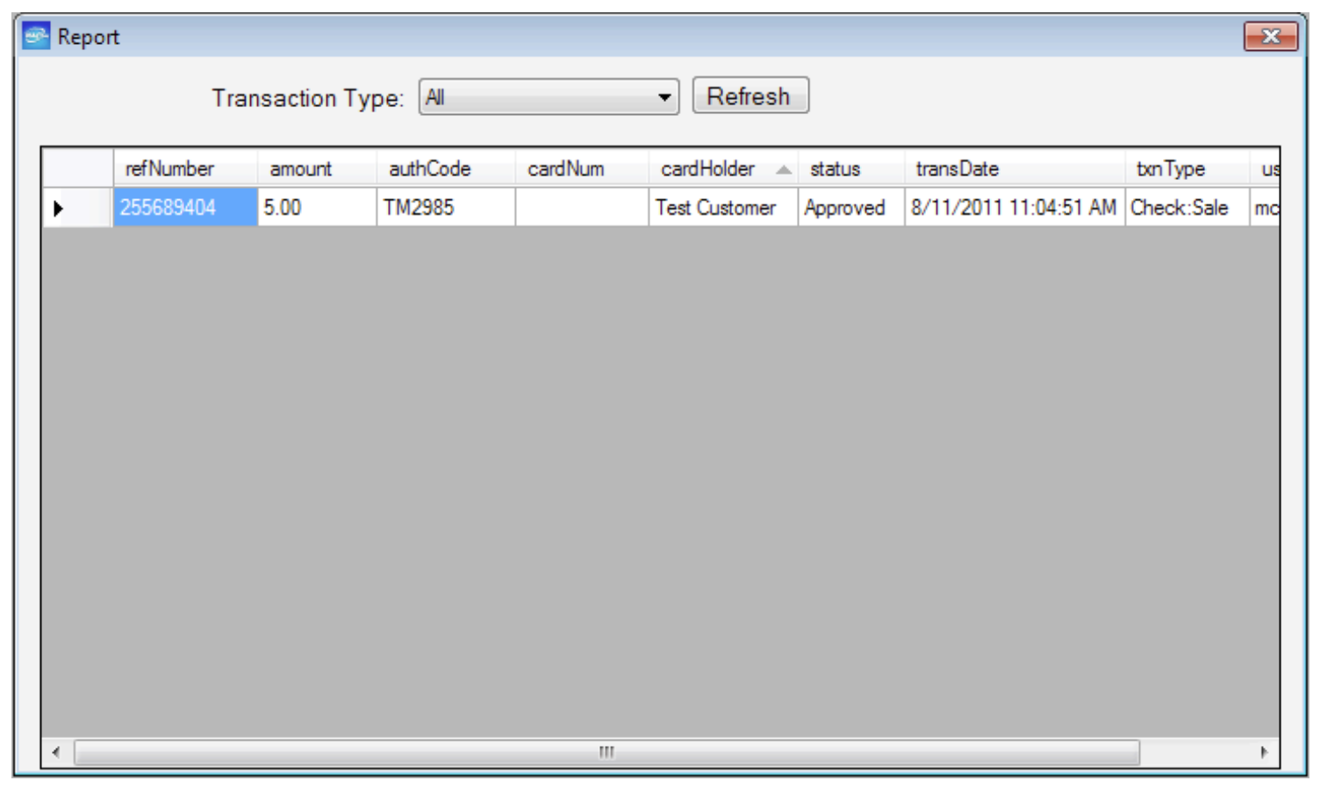Click the cardHolder sort arrow icon
The image size is (1320, 788).
783,169
